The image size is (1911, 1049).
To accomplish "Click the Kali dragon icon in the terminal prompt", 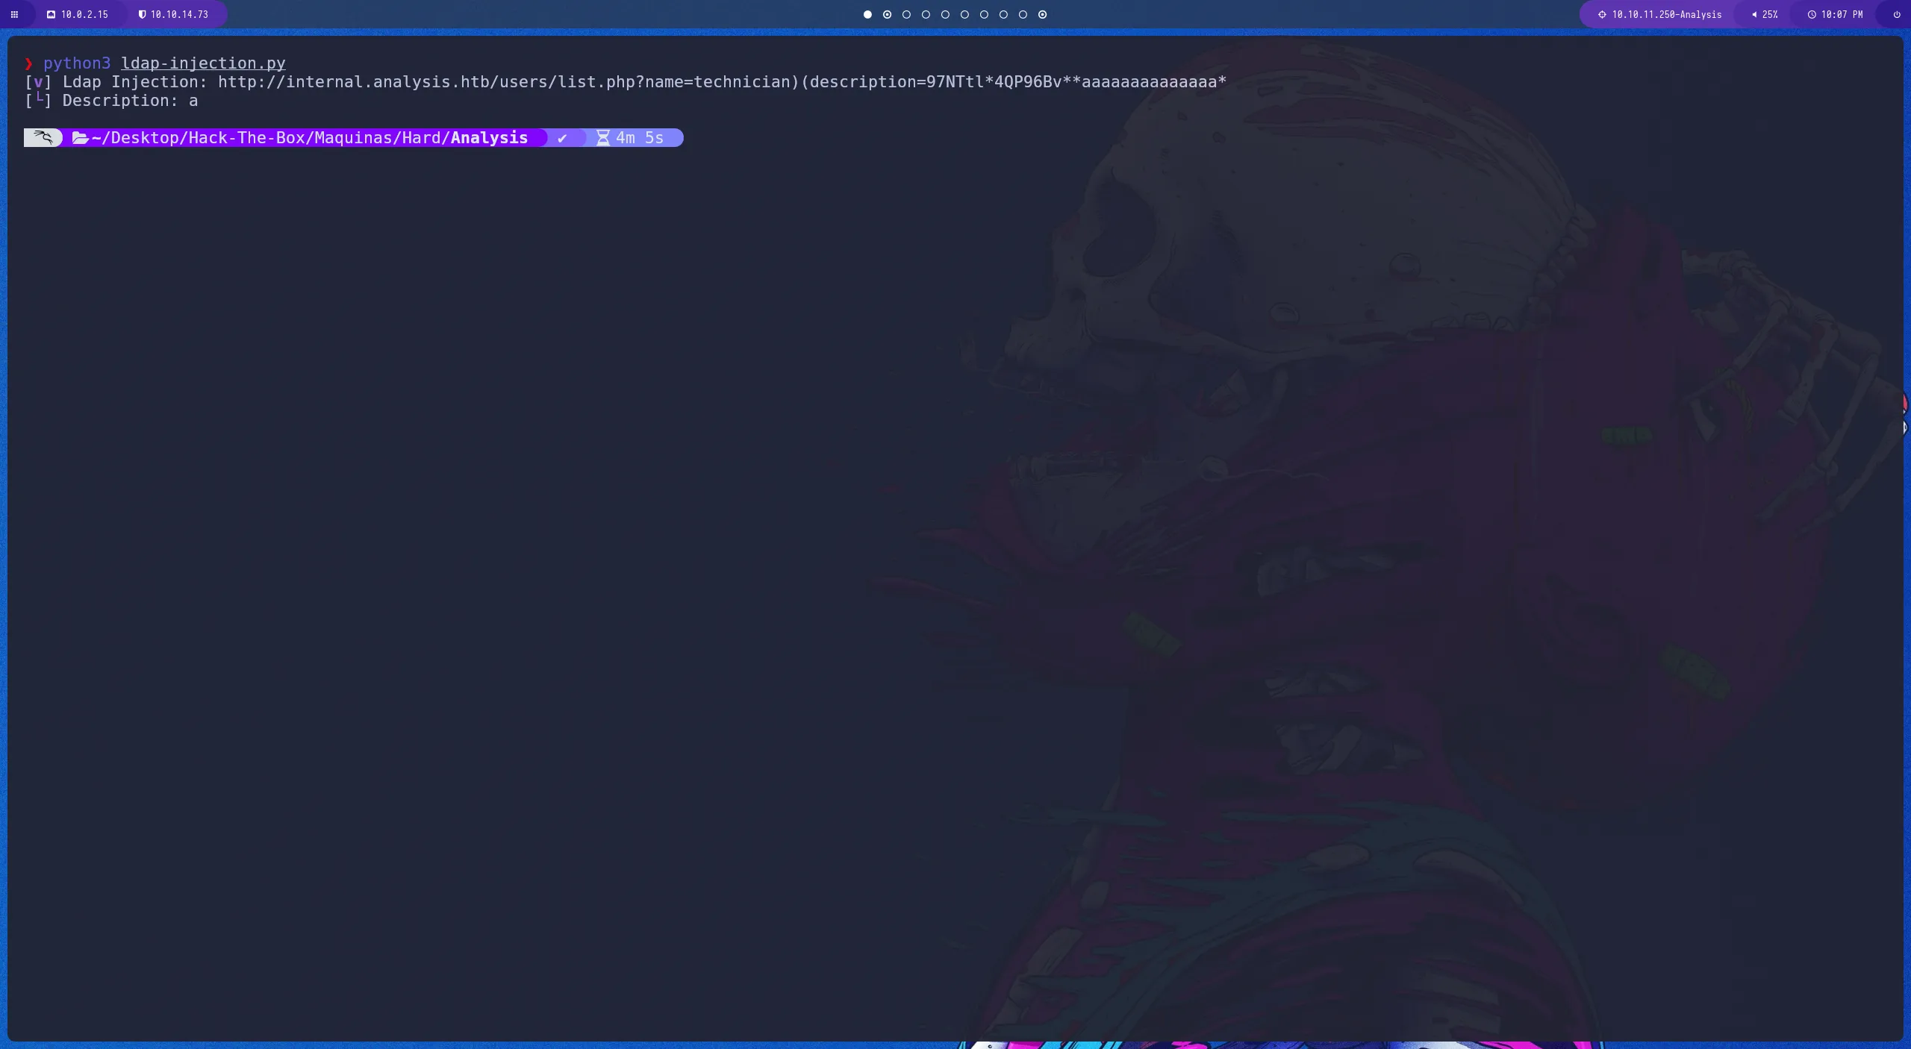I will click(43, 137).
